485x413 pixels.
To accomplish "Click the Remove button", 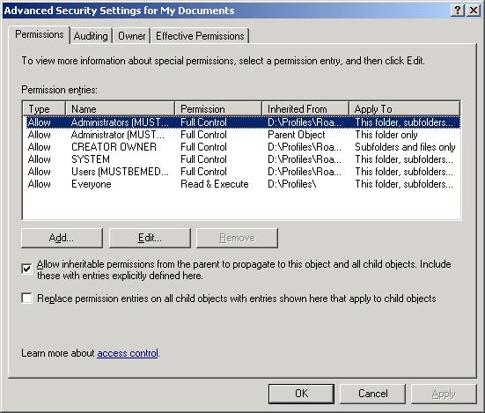I will (x=237, y=238).
